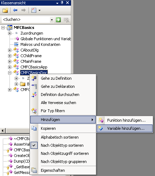The image size is (155, 176).
Task: Expand the Zuordnungen node
Action: (x=9, y=34)
